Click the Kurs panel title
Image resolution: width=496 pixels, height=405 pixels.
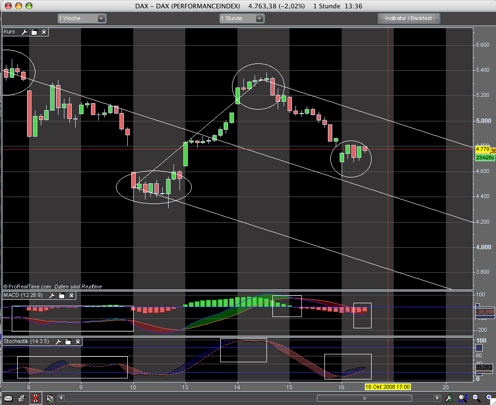[9, 31]
